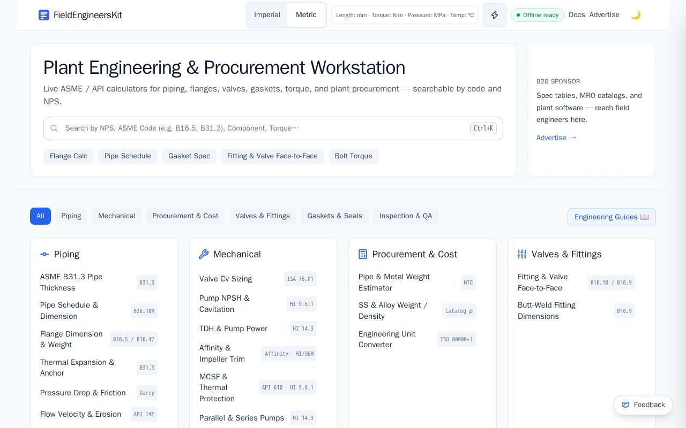Click the Procurement & Cost calculator icon
The image size is (686, 428).
tap(363, 254)
